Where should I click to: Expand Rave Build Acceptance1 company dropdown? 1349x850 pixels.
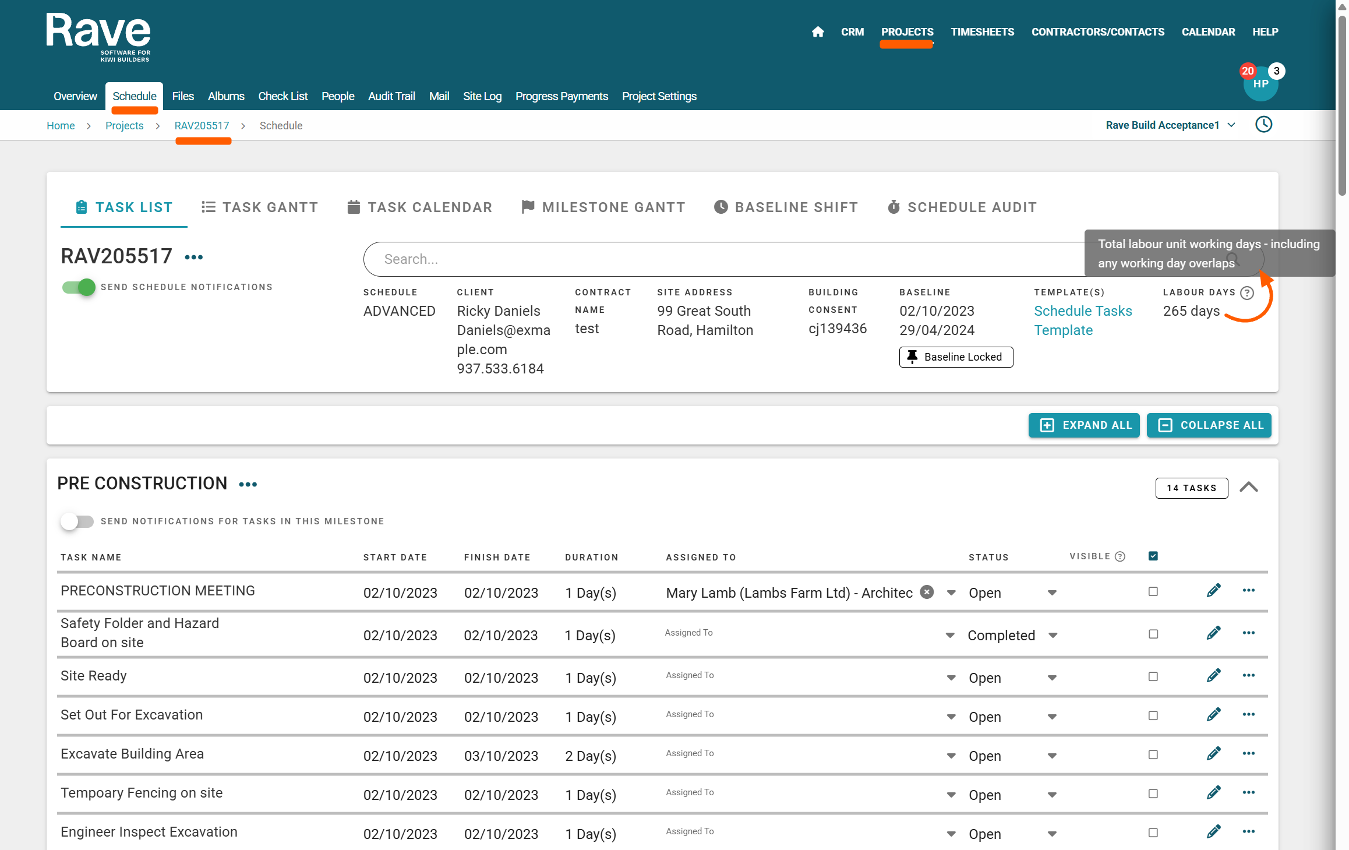tap(1231, 125)
